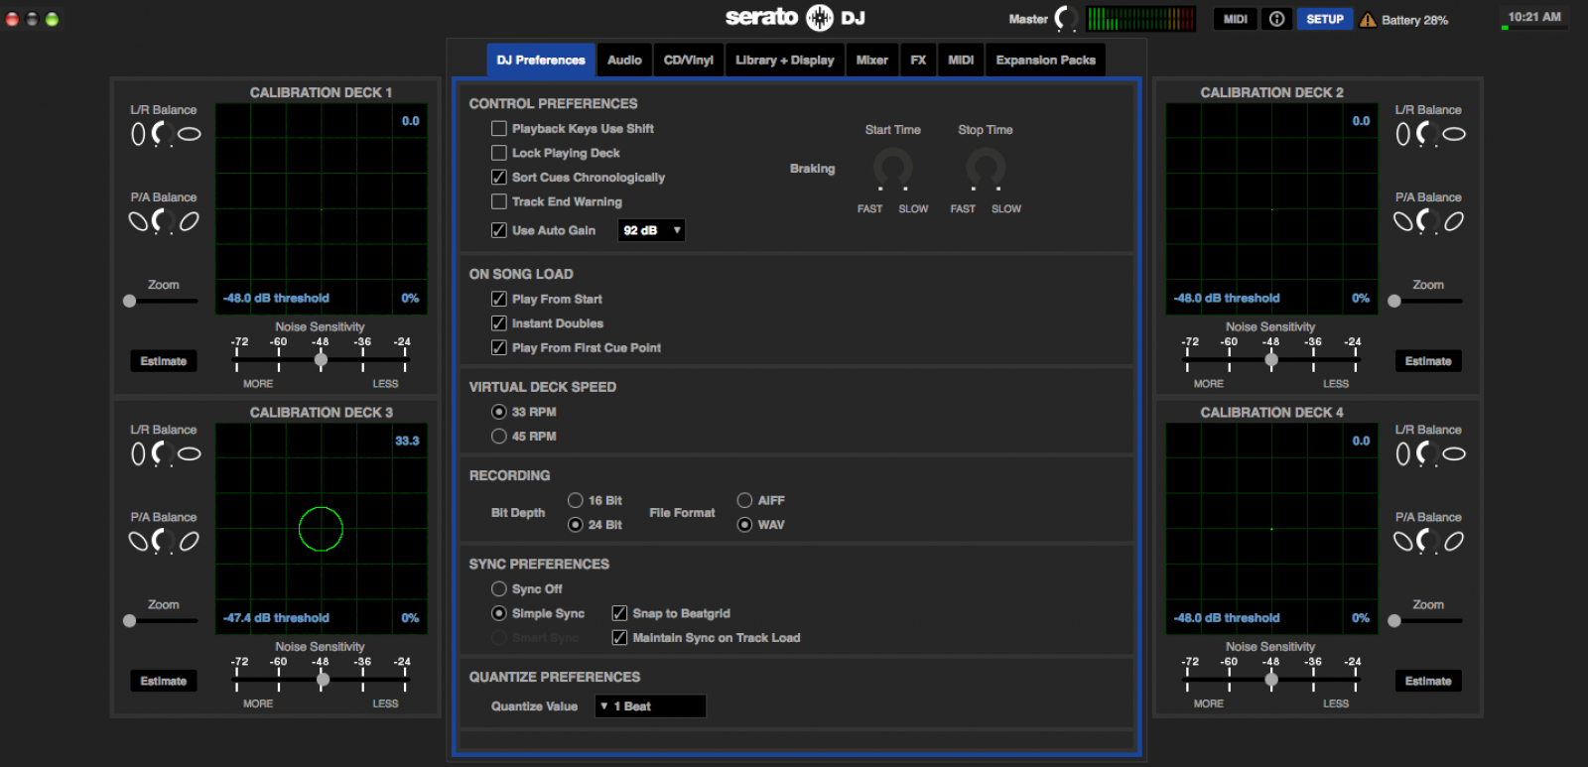
Task: Click the green circle in Deck 3 scope
Action: click(x=321, y=529)
